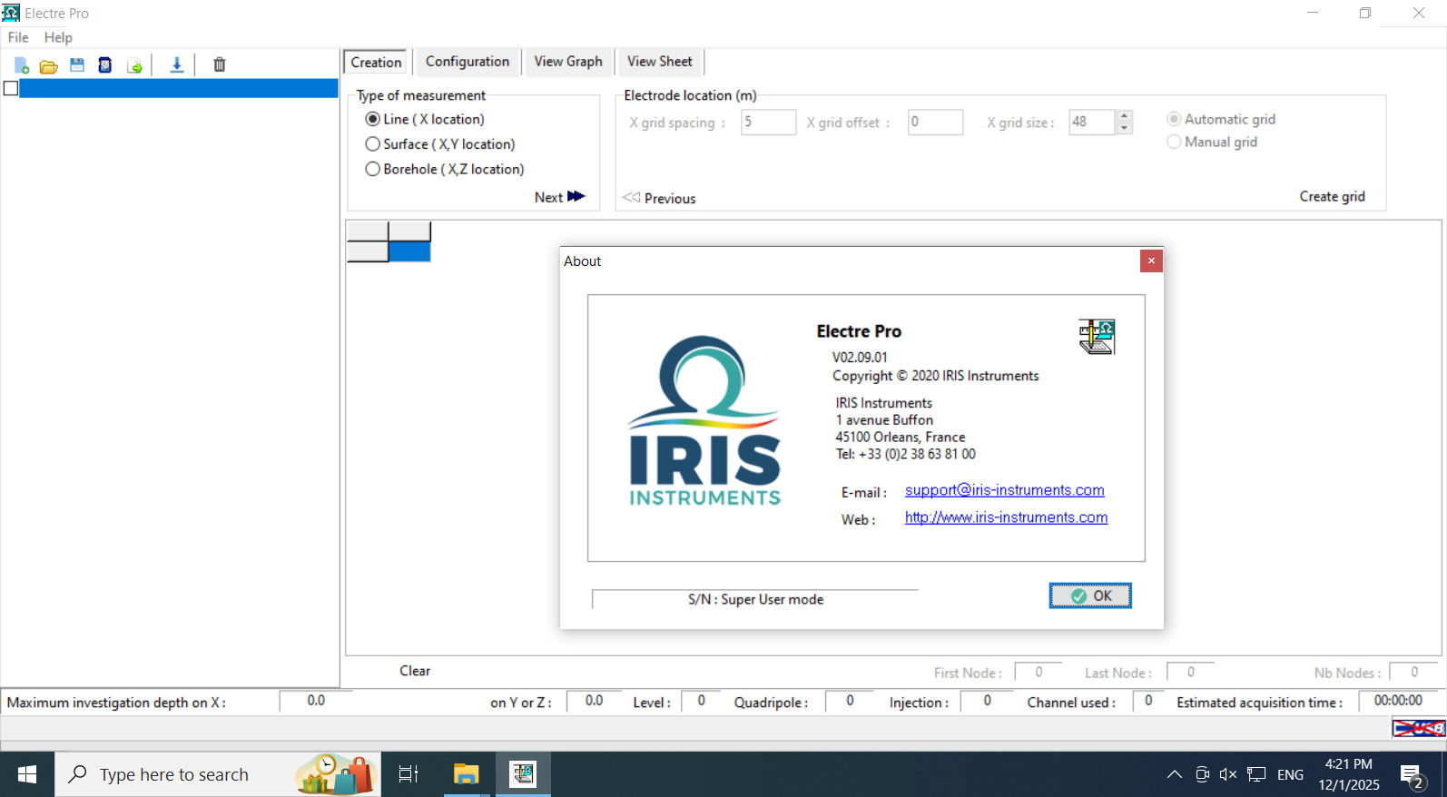Image resolution: width=1447 pixels, height=797 pixels.
Task: Click the British flag language icon
Action: pos(1418,728)
